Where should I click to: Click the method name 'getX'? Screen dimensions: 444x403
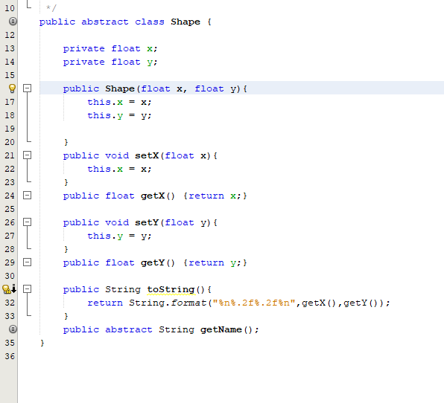(x=153, y=196)
